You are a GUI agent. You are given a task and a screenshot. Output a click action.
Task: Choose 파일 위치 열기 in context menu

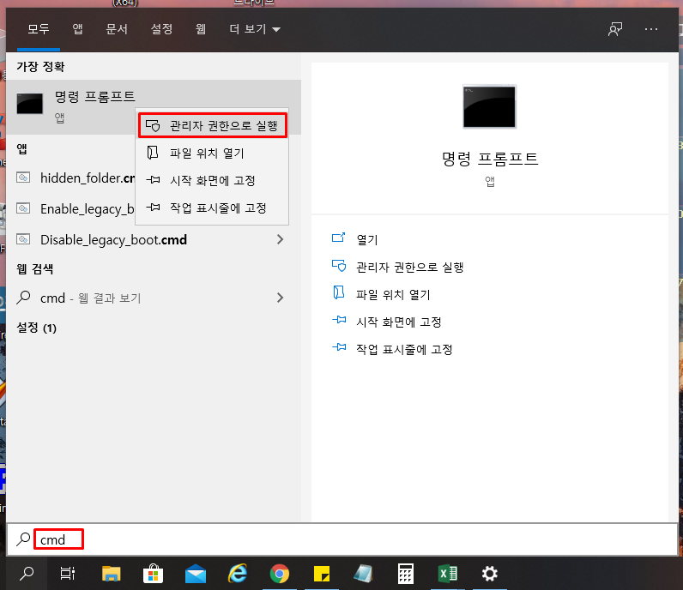[213, 153]
